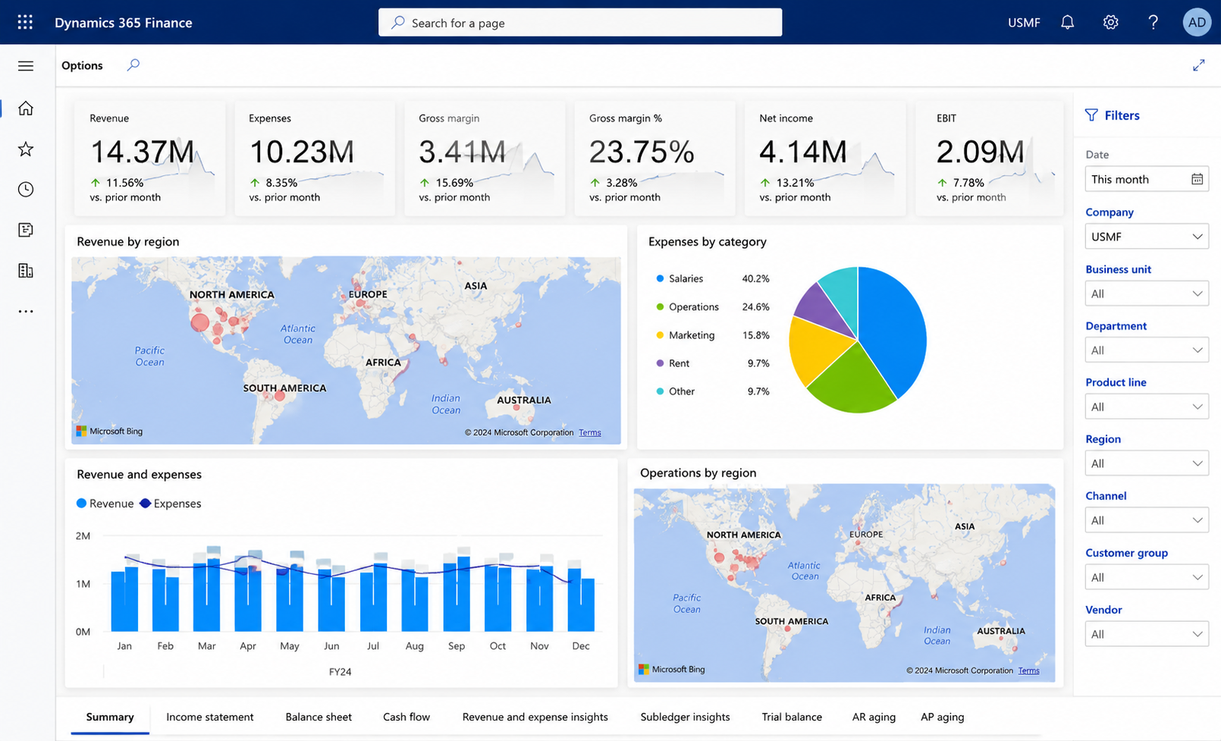Click the Gross margin 3.41M card
This screenshot has width=1221, height=741.
[x=485, y=159]
